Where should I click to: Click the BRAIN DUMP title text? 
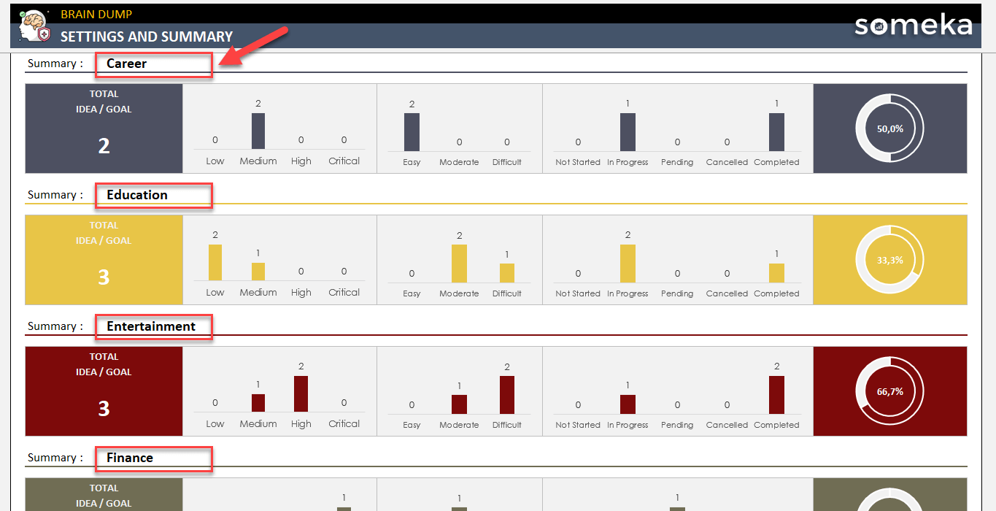(96, 14)
